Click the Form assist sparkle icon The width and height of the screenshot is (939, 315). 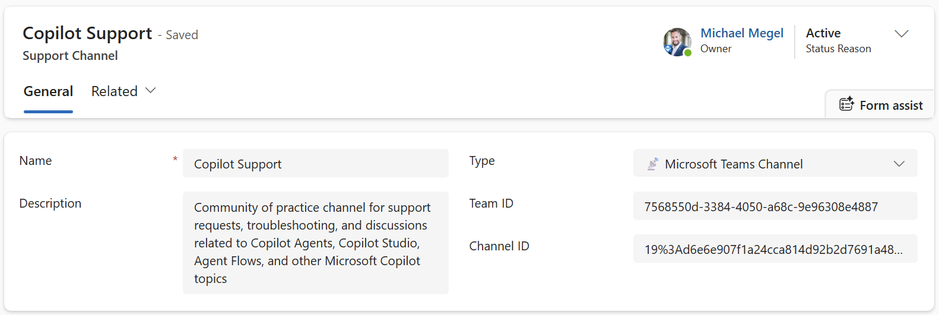pos(846,104)
